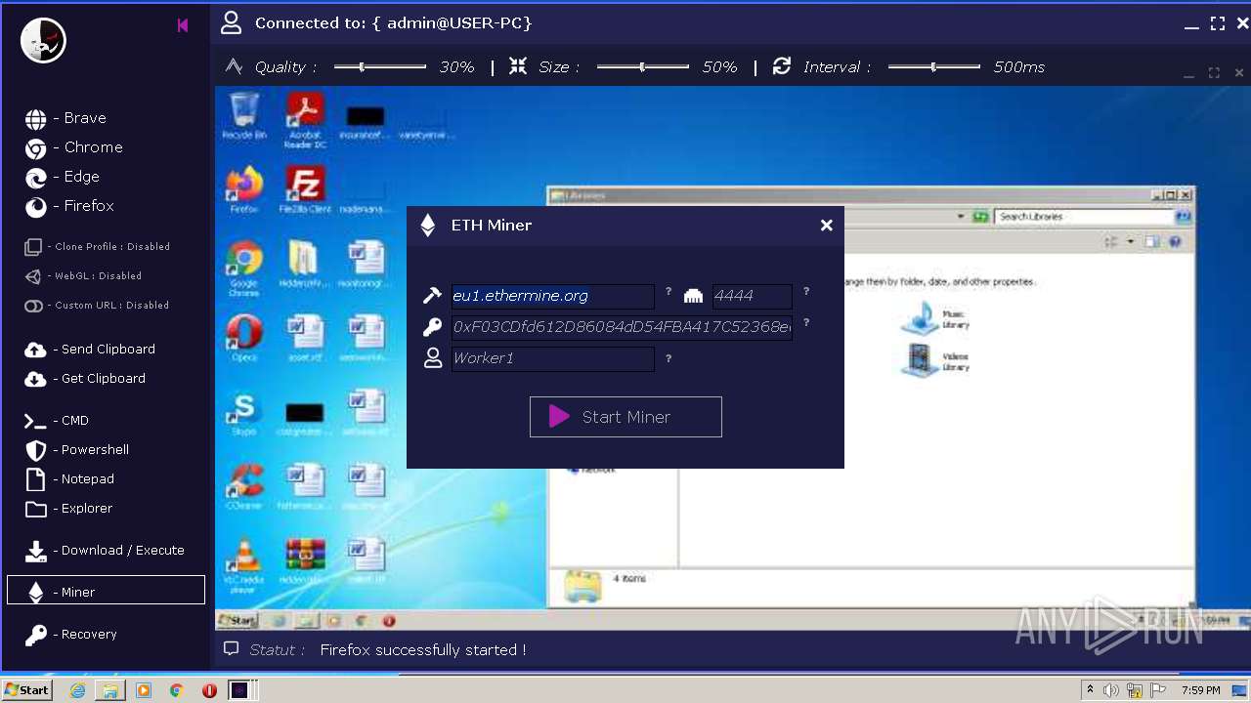Click the help question mark beside pool address

(x=669, y=292)
